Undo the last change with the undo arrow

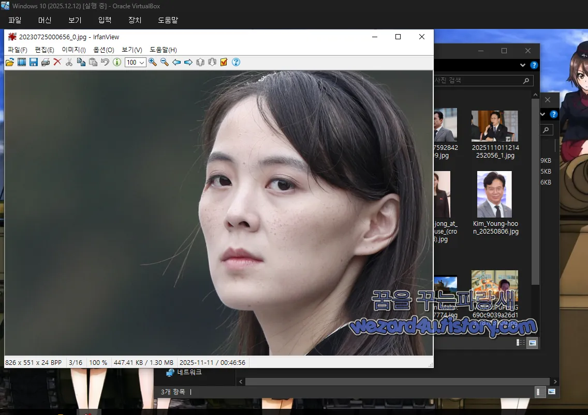[x=105, y=62]
